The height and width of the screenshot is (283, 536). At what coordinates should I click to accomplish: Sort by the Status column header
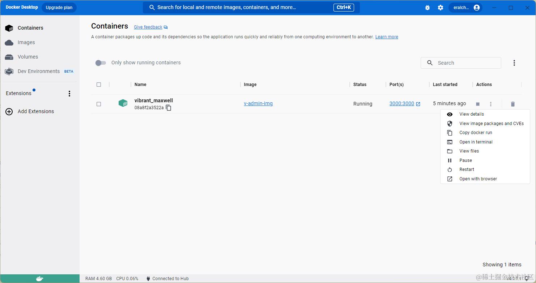point(360,85)
